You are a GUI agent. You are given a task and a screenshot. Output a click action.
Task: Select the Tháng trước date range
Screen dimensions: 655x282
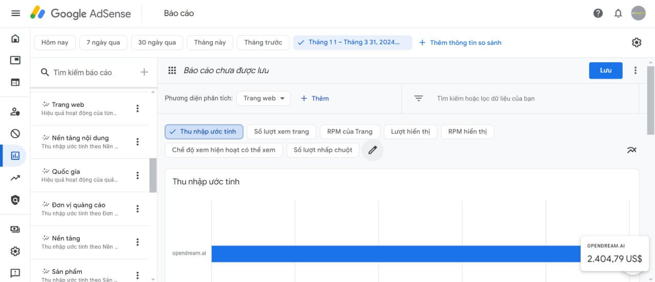coord(263,42)
